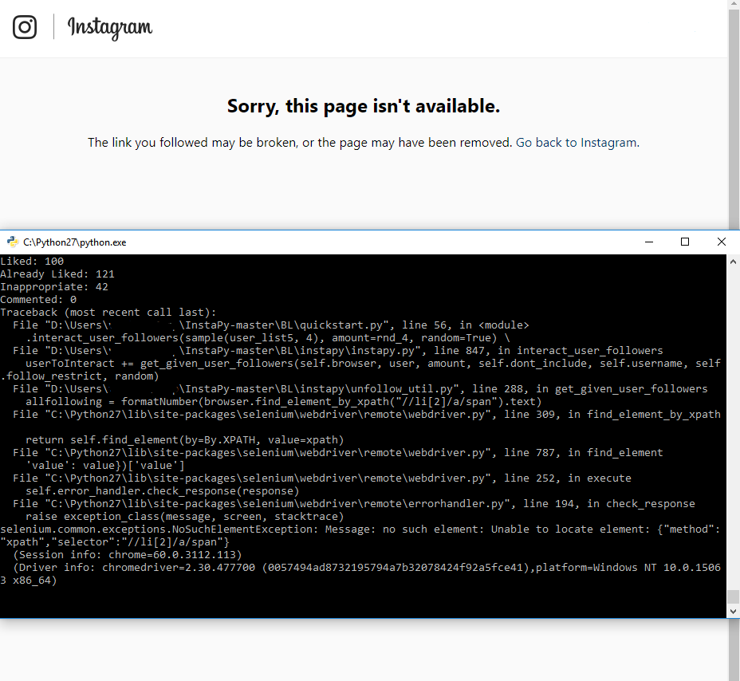The image size is (740, 681).
Task: Click the 'Liked: 100' console line
Action: [x=32, y=262]
